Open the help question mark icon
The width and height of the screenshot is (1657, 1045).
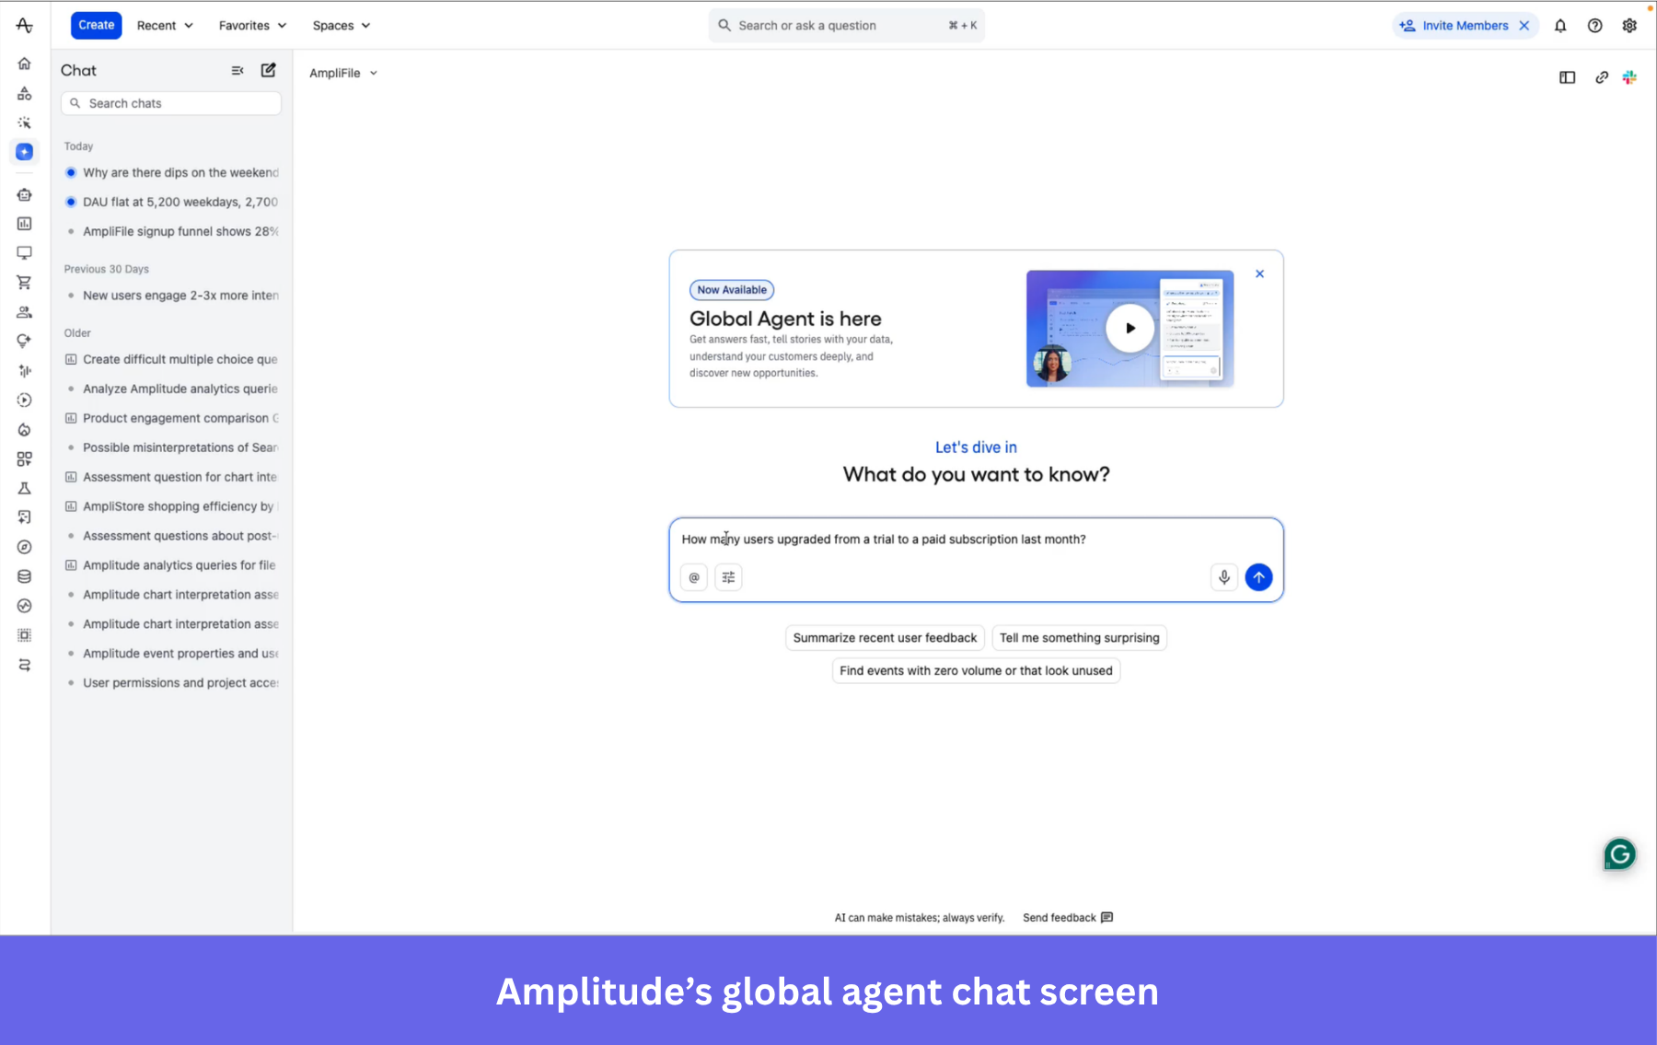[x=1595, y=26]
